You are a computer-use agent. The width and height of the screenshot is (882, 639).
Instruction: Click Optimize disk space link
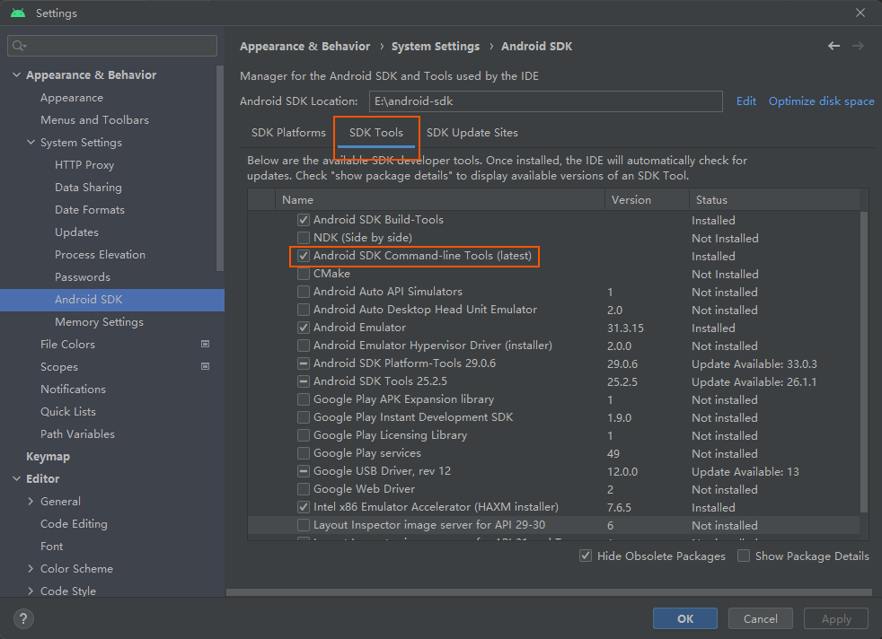point(821,101)
